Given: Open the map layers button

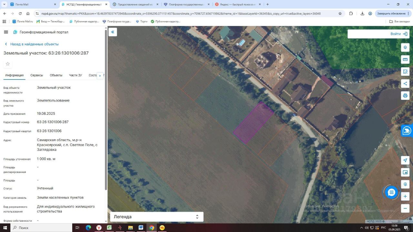Looking at the screenshot, I should click(x=405, y=47).
